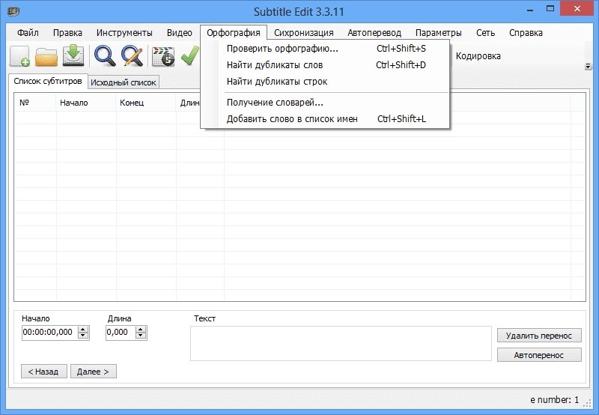The width and height of the screenshot is (599, 415).
Task: Decrease Начало time with down arrow
Action: 83,336
